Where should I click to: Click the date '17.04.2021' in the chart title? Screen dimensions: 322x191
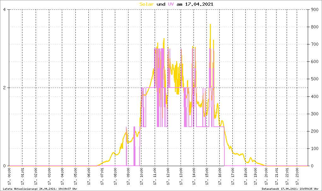199,4
